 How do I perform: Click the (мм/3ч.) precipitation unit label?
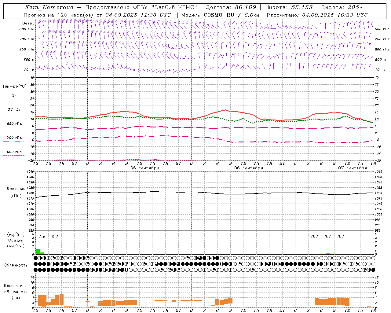point(16,234)
